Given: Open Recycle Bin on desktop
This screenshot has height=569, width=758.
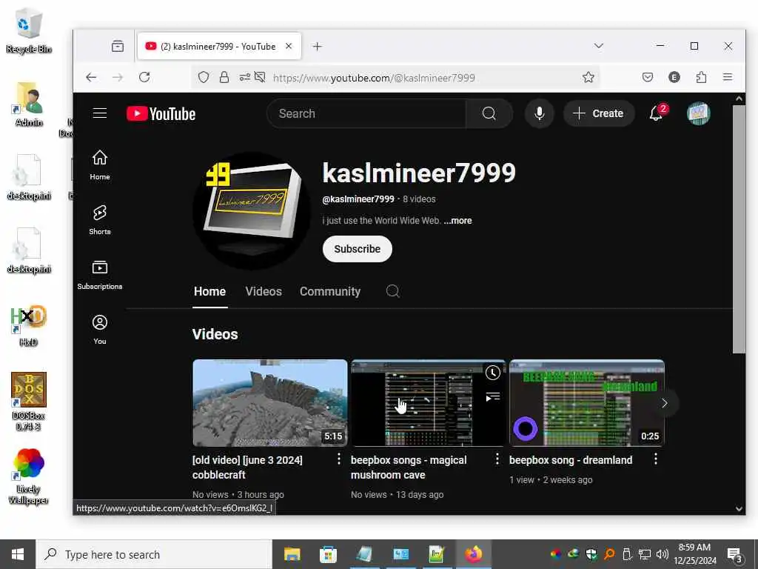Looking at the screenshot, I should click(29, 31).
